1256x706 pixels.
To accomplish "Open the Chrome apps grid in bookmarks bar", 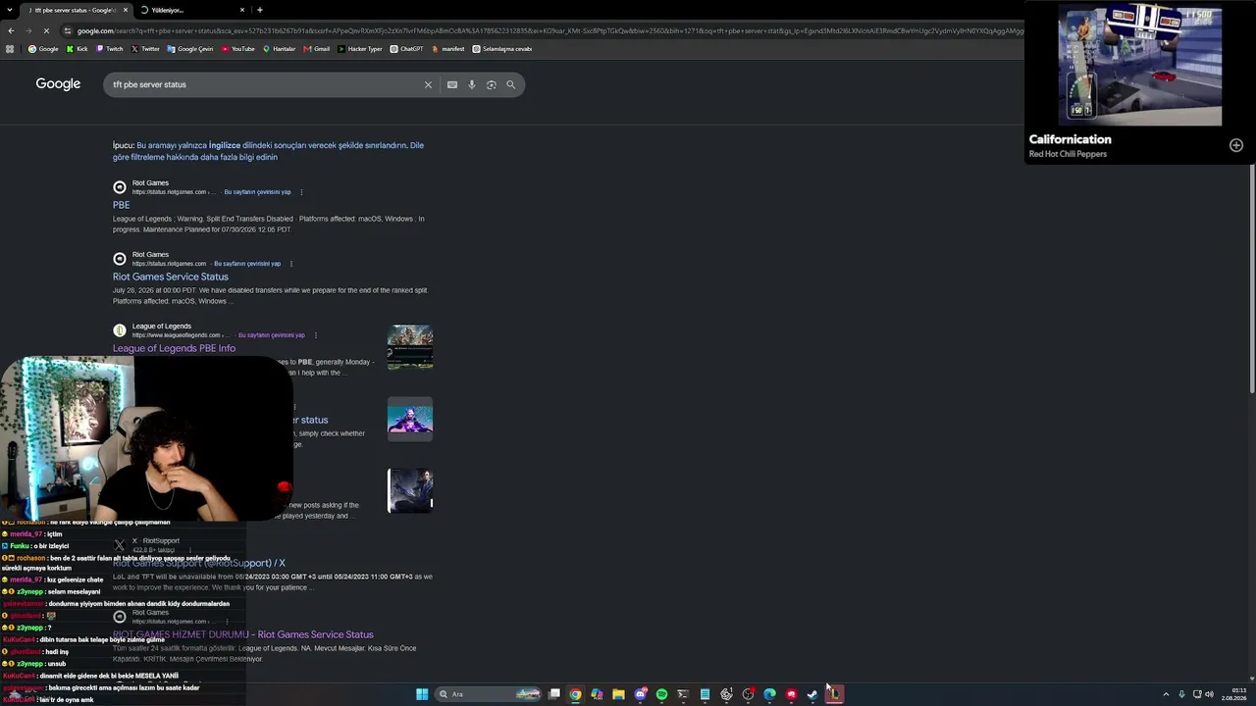I will (10, 49).
